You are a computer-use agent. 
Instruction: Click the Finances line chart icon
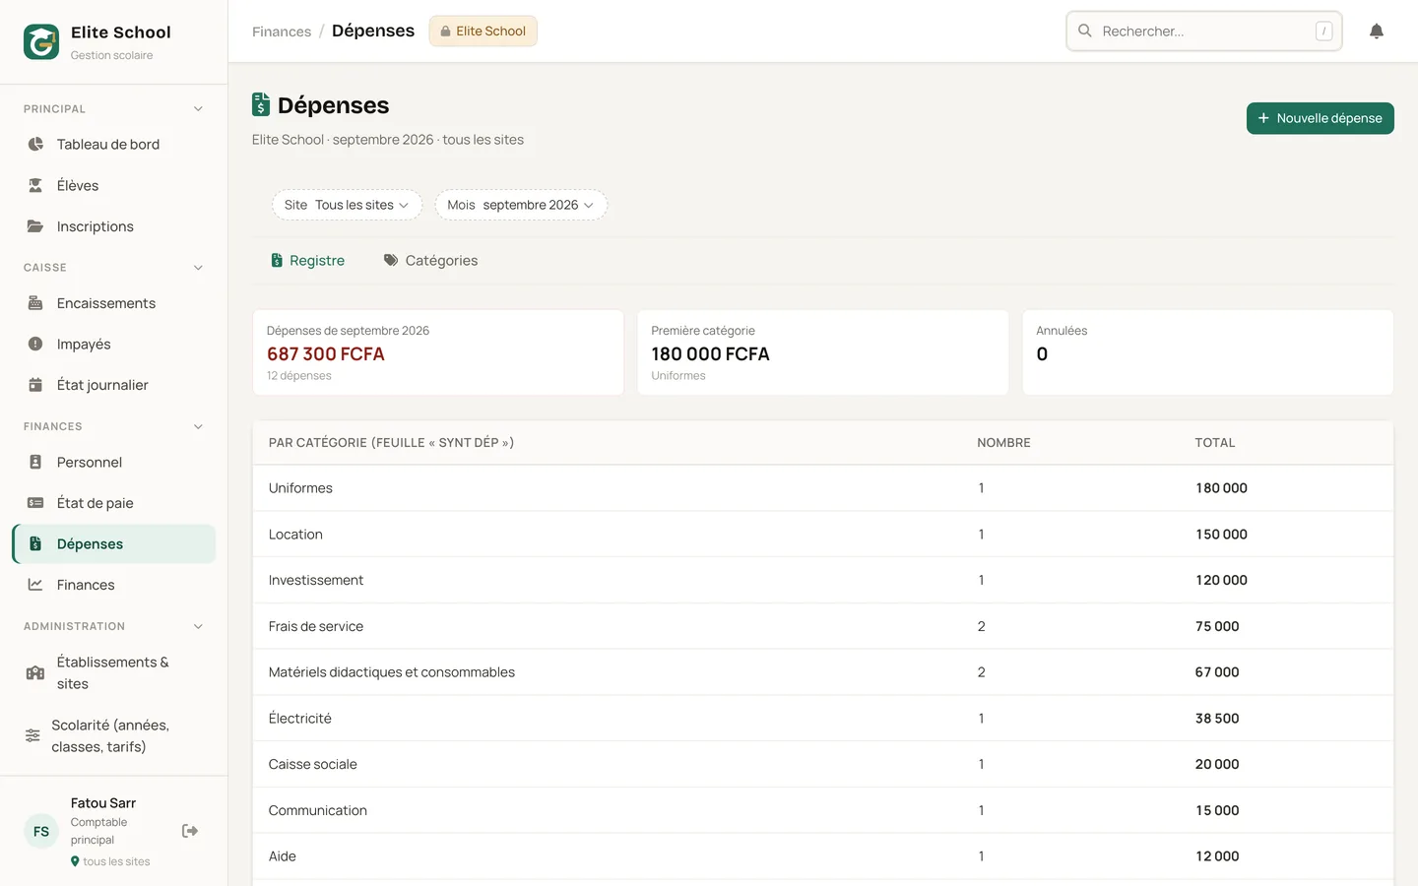tap(35, 585)
